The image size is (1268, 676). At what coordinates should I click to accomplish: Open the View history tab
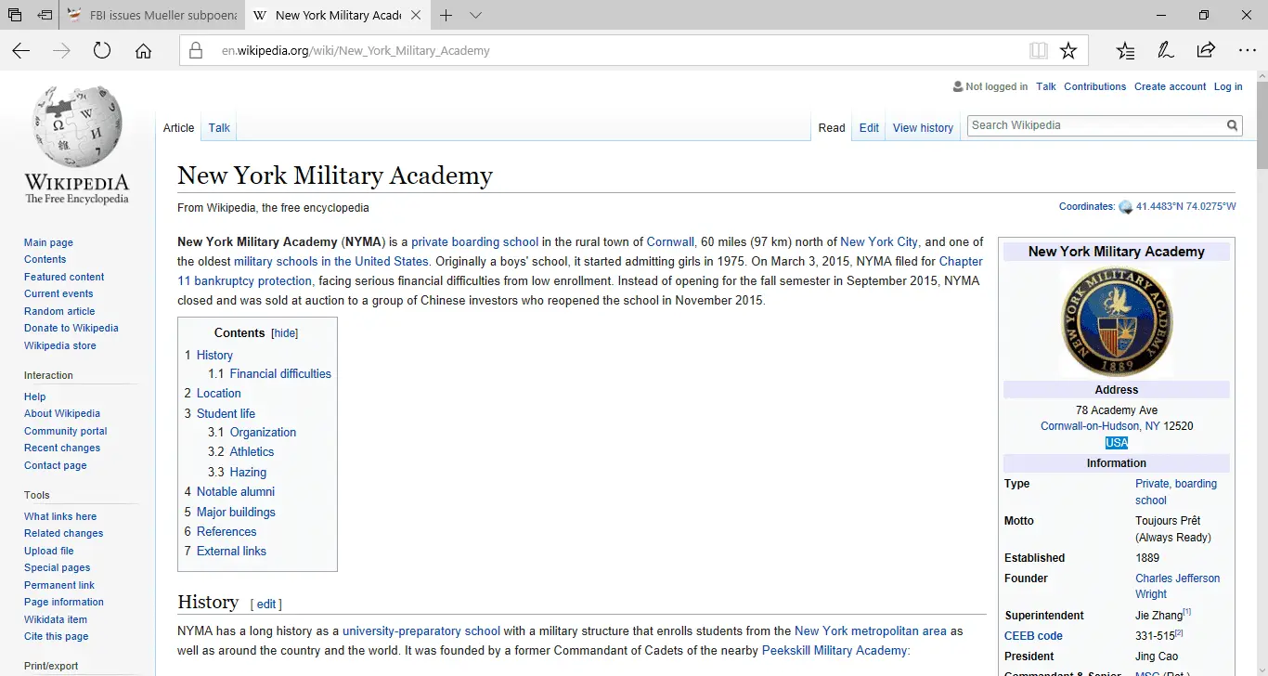pos(923,128)
